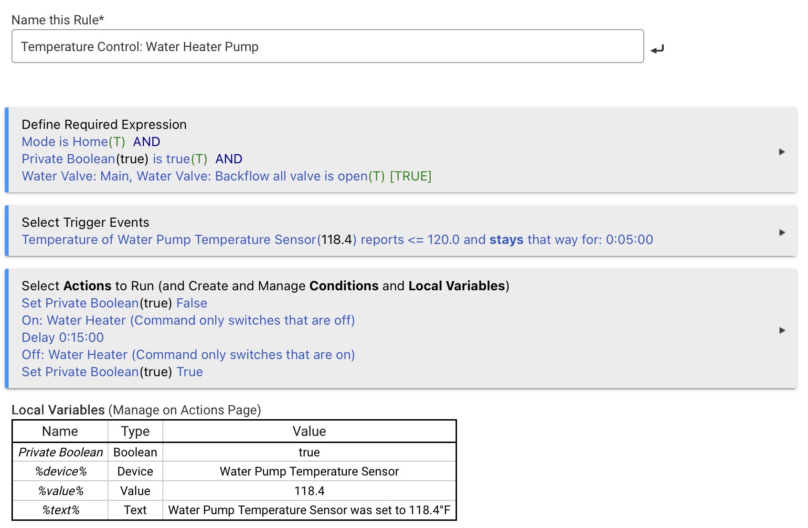Click the Boolean type cell
Viewport: 808px width, 528px height.
135,452
